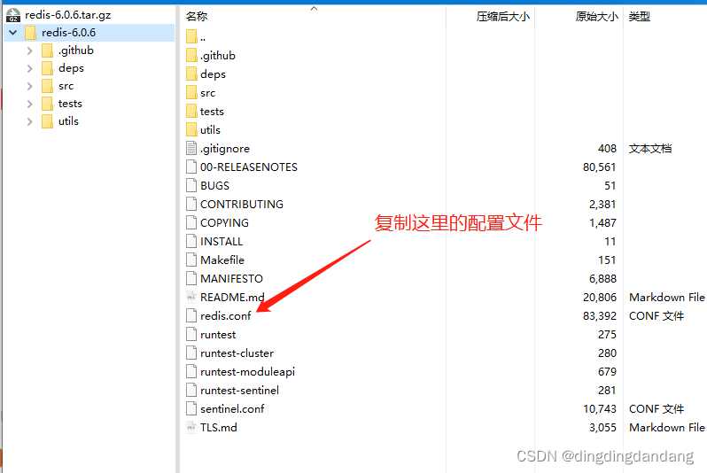
Task: Click the src folder icon in file list
Action: [191, 92]
